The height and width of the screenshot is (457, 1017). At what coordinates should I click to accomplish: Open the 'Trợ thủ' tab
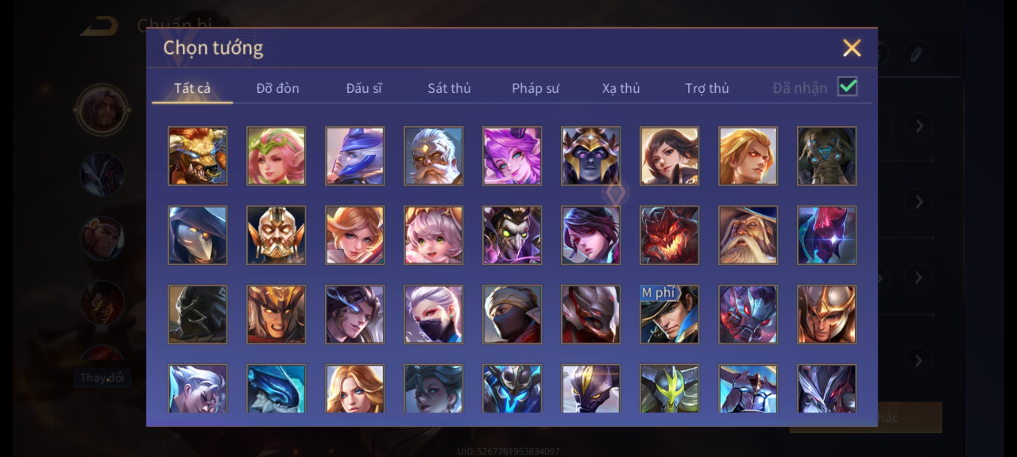coord(707,88)
